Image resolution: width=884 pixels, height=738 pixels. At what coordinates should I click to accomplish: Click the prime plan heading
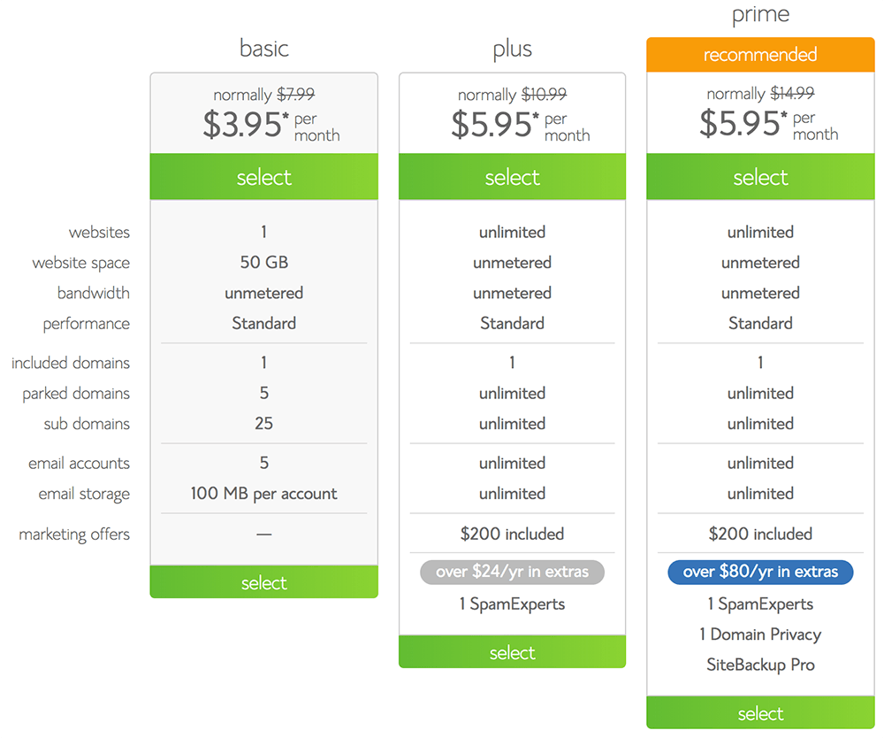[x=760, y=15]
